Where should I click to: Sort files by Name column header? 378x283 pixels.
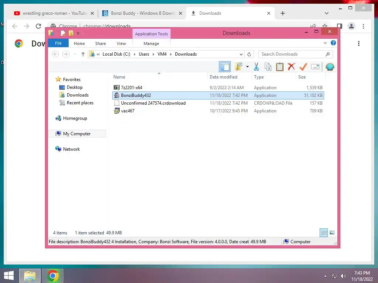[159, 77]
